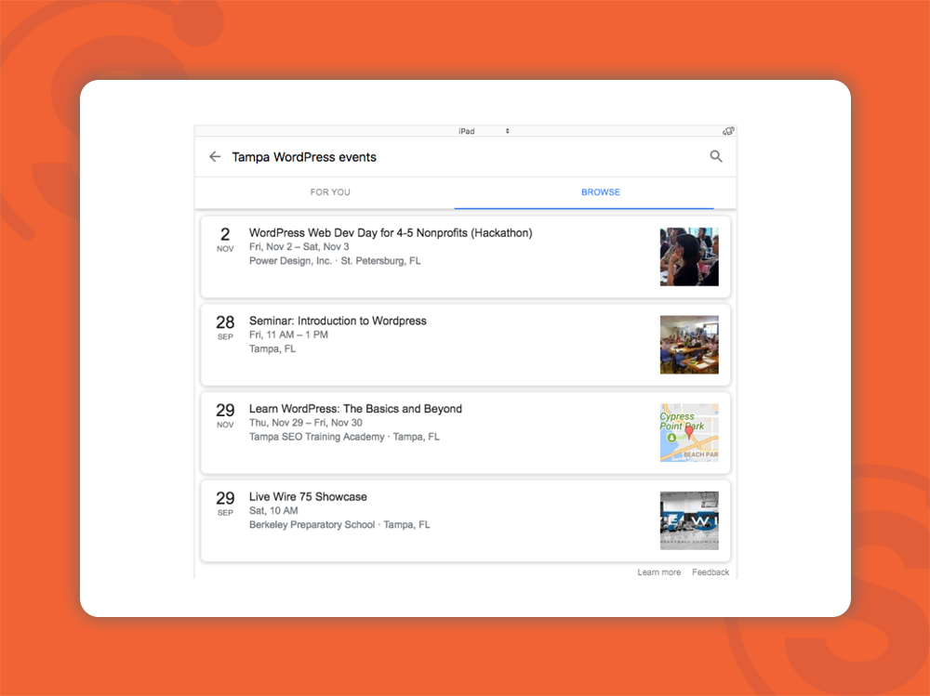Click the rotate device icon
Viewport: 930px width, 696px height.
point(728,131)
